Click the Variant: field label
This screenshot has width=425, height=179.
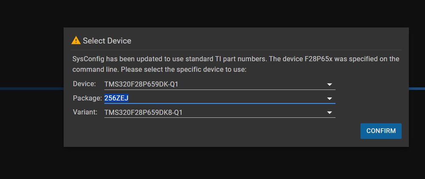click(x=85, y=112)
